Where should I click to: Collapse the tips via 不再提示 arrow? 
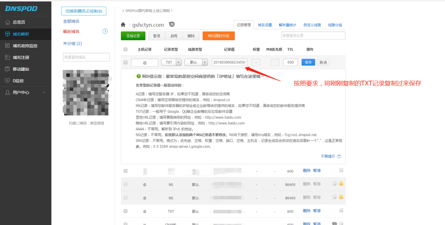coord(339,156)
